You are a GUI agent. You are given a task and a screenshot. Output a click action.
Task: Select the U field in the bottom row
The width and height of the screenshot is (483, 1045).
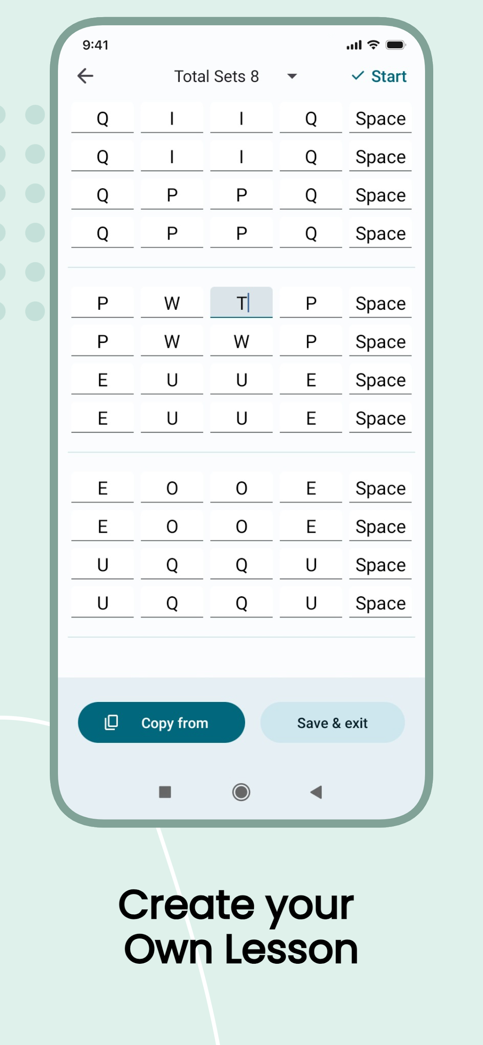pyautogui.click(x=102, y=603)
